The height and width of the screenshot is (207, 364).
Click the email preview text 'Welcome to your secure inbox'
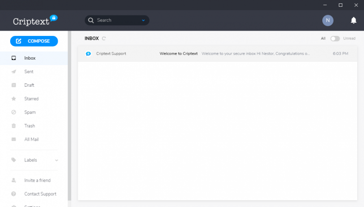(229, 53)
